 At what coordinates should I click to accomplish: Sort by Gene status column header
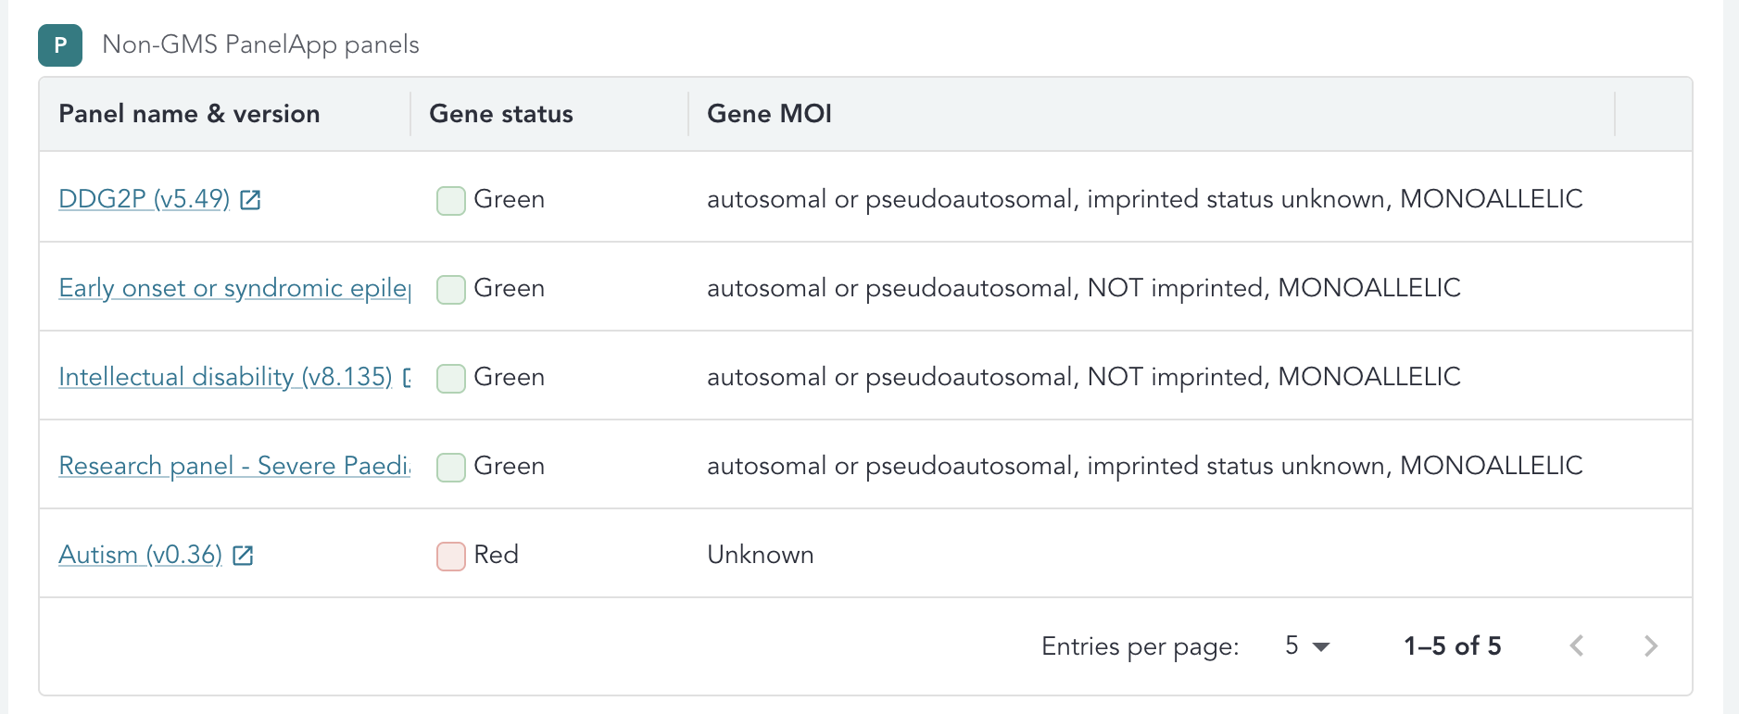point(501,114)
